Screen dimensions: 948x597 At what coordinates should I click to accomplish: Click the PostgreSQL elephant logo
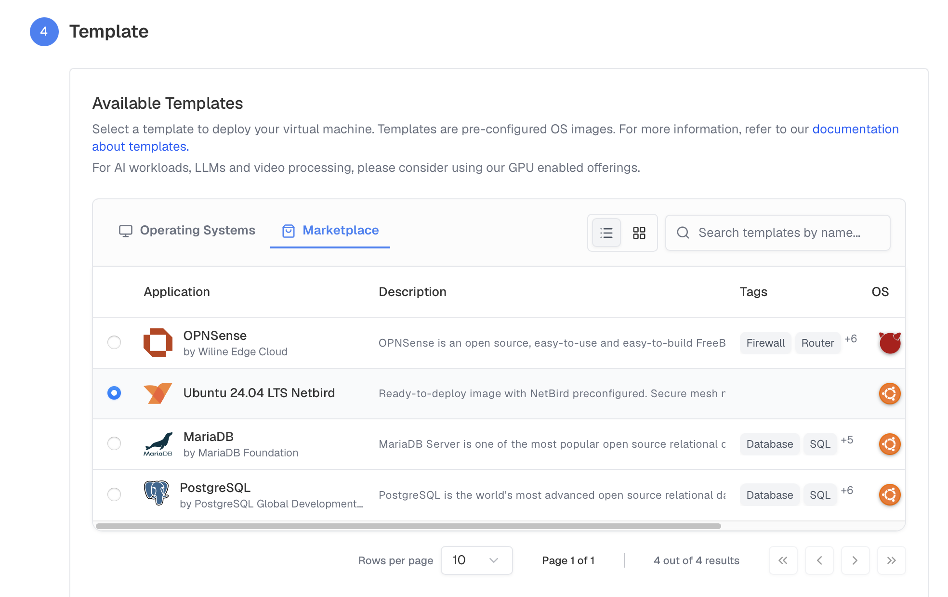click(x=157, y=493)
